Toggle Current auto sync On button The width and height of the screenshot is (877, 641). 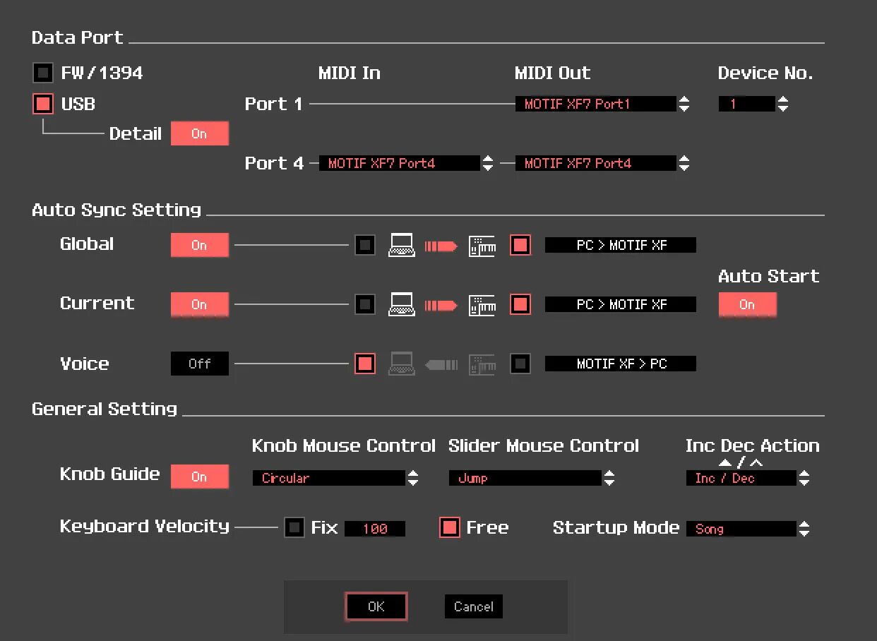[200, 304]
